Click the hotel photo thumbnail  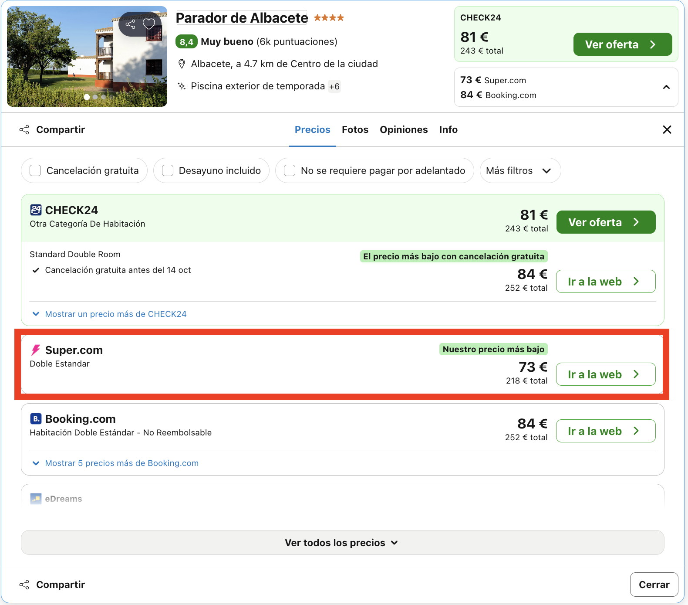pos(87,57)
